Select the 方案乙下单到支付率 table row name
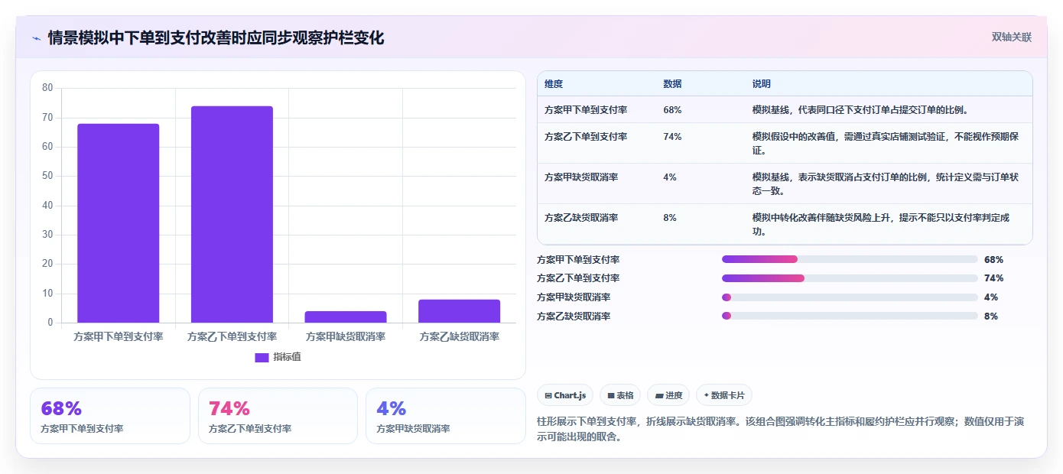Viewport: 1063px width, 474px height. point(586,137)
